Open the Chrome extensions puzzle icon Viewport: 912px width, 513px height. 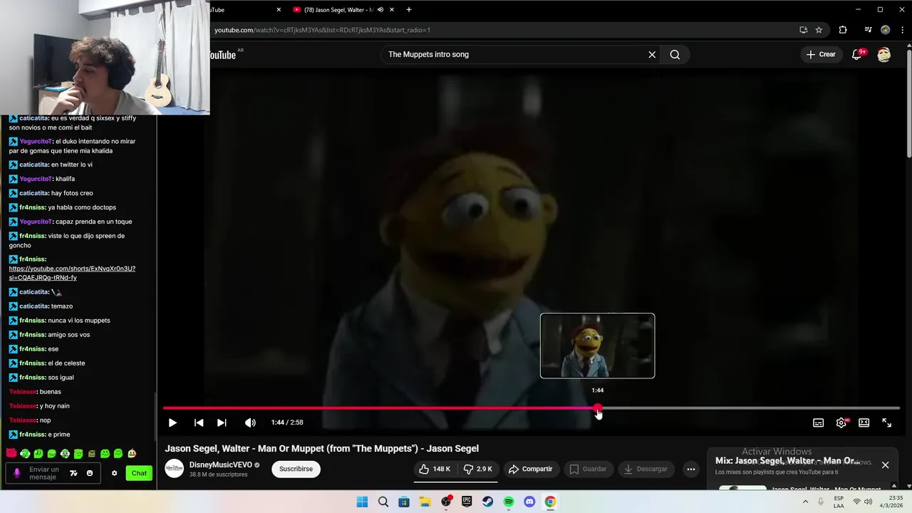843,30
